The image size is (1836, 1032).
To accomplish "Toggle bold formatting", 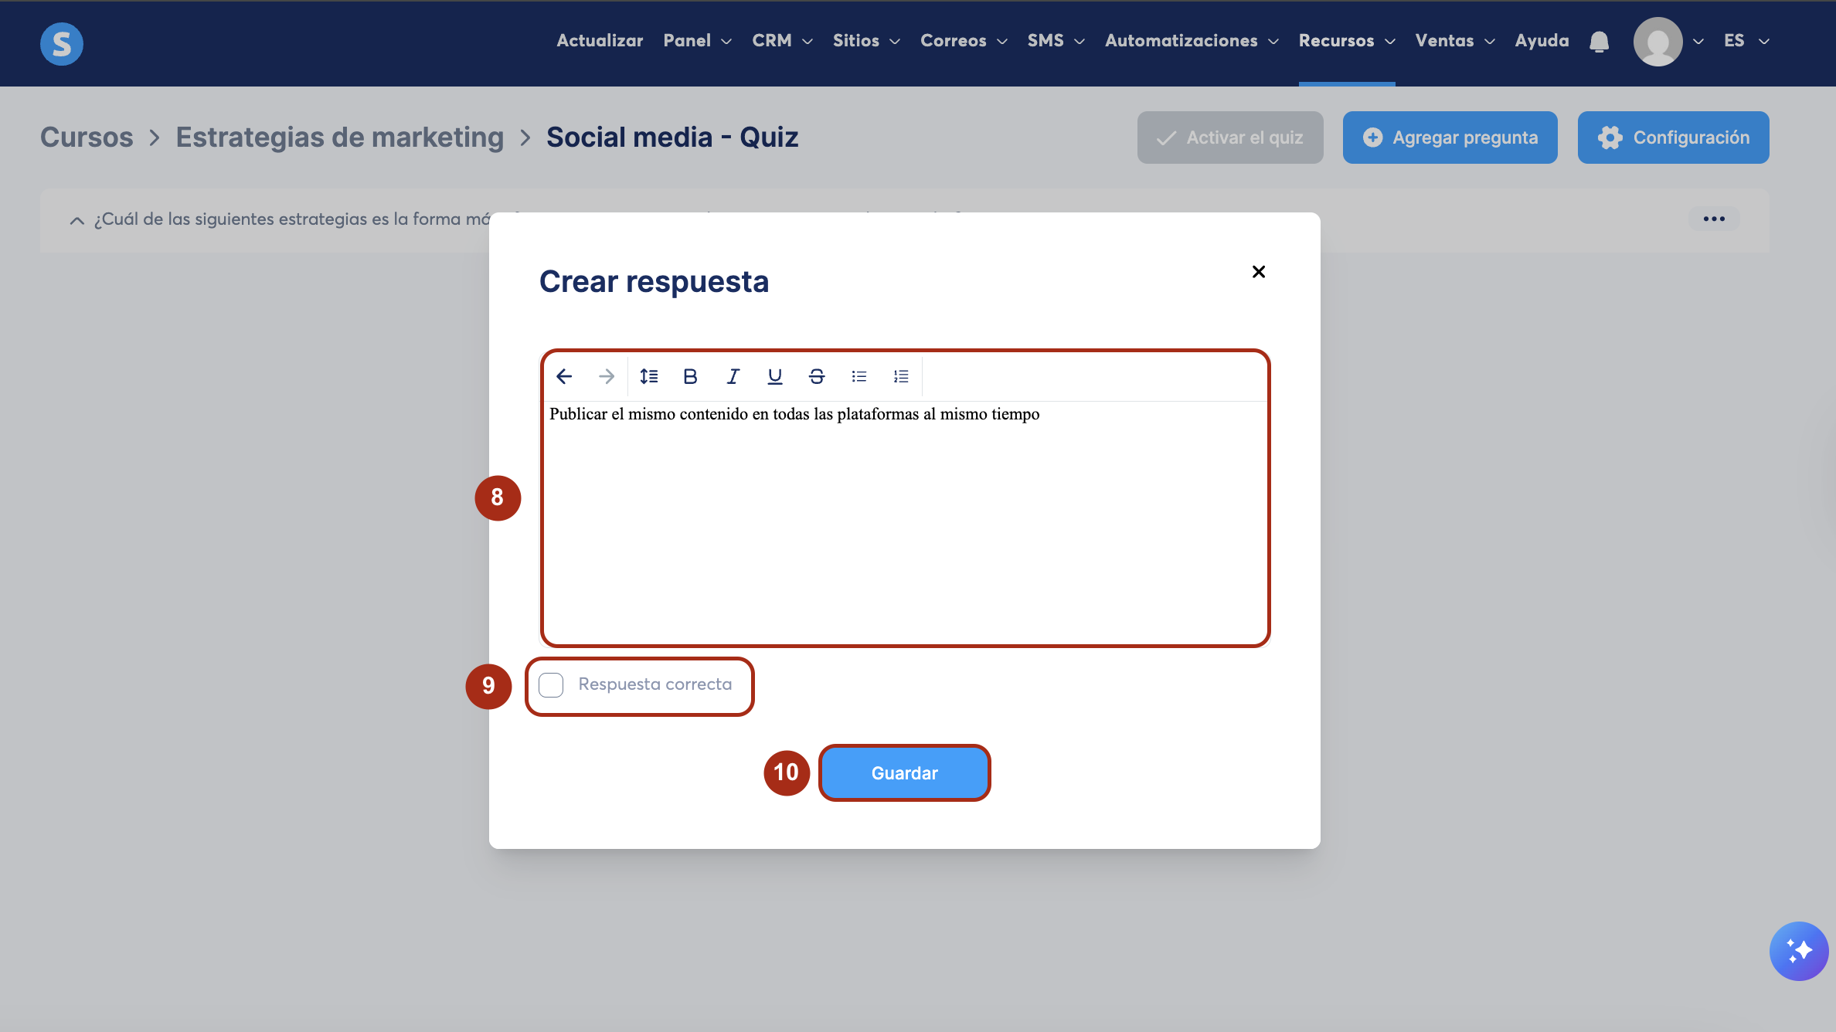I will pos(690,376).
